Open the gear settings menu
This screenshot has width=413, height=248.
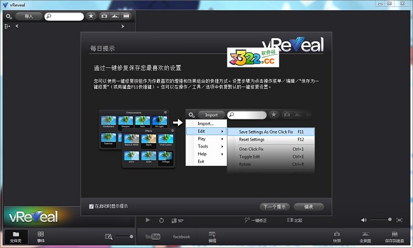tap(9, 17)
